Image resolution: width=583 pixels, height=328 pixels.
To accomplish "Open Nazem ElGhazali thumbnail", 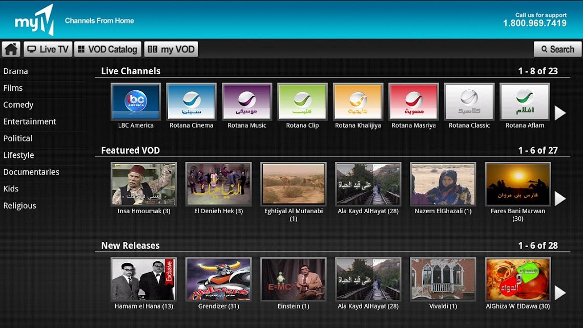I will 443,184.
